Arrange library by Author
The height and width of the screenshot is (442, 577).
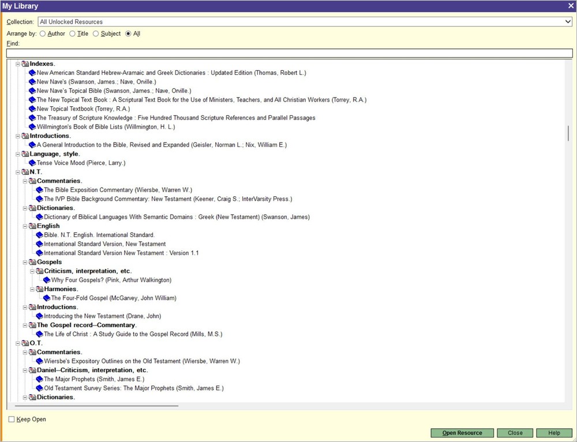coord(43,34)
